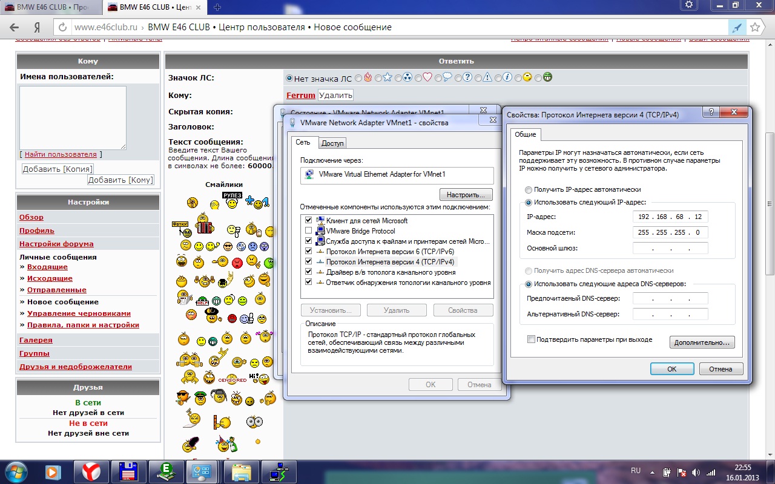Open the RU language indicator menu
The height and width of the screenshot is (484, 775).
click(x=635, y=471)
